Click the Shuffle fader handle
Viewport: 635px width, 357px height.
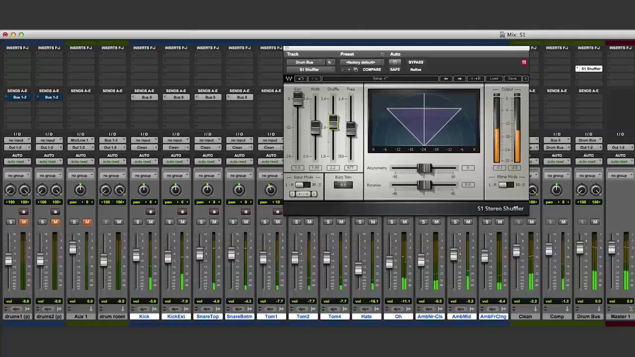[333, 122]
